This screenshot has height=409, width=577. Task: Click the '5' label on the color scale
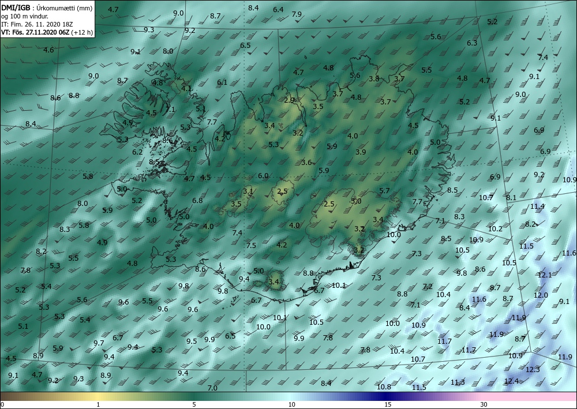click(x=194, y=405)
